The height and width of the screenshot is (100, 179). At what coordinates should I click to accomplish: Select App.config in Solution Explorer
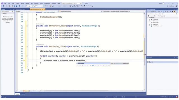156,22
